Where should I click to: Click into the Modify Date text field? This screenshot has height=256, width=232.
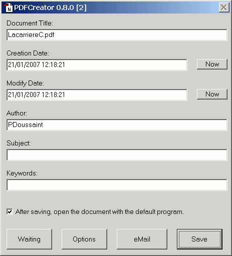[97, 95]
